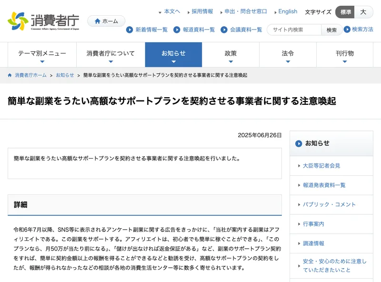This screenshot has height=282, width=381.
Task: Expand the テーマ別メニュー dropdown arrow
Action: [42, 62]
